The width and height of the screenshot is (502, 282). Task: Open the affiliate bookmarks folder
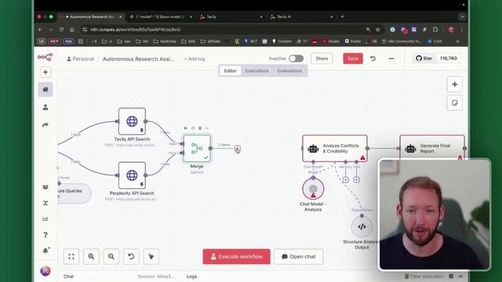pyautogui.click(x=210, y=42)
